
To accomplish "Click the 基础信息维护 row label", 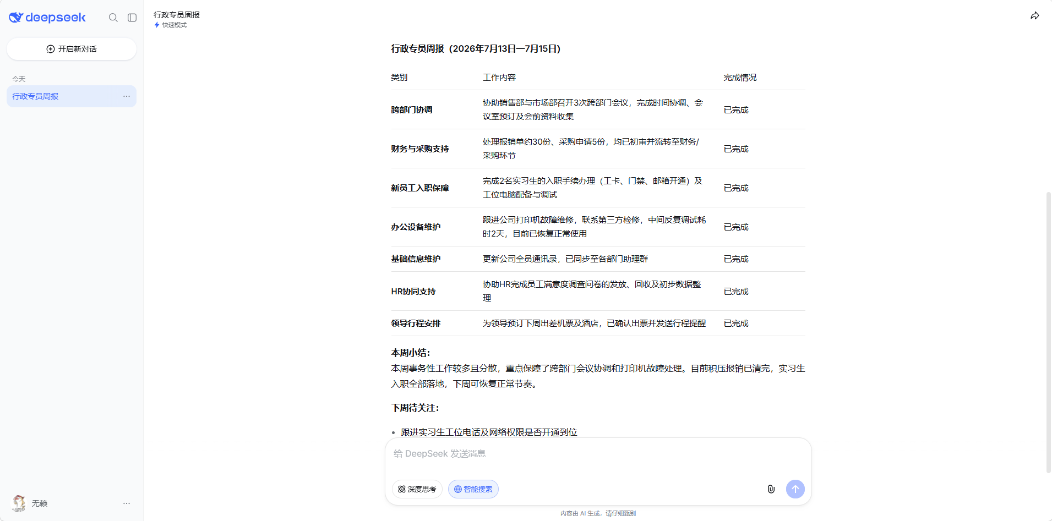I will coord(416,259).
